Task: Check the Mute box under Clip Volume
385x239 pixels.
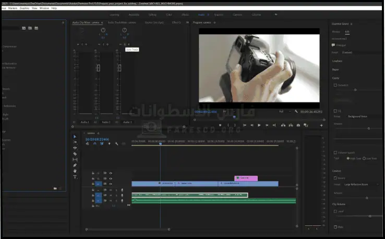Action: click(x=334, y=227)
